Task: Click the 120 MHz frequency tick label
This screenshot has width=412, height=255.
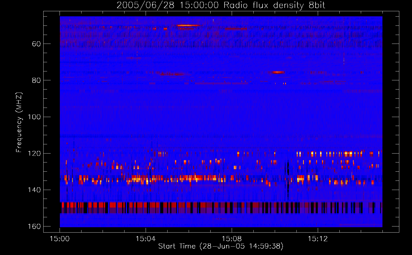Action: tap(34, 153)
